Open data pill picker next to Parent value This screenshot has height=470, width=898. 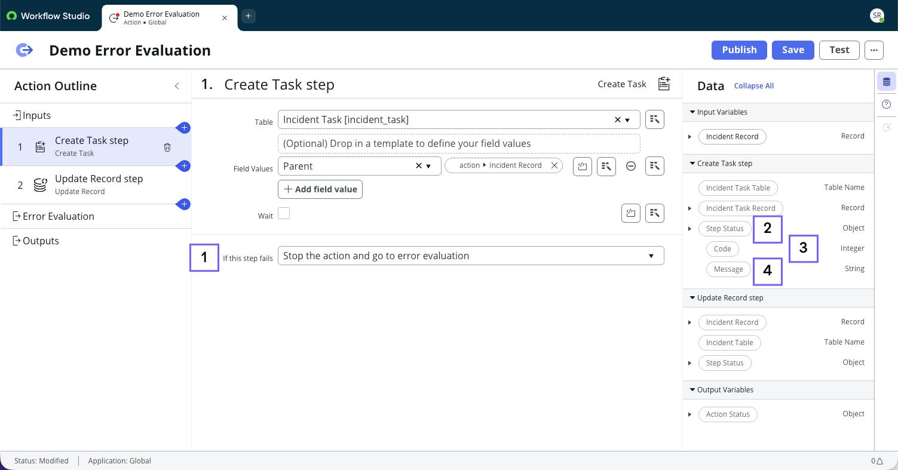pyautogui.click(x=606, y=166)
